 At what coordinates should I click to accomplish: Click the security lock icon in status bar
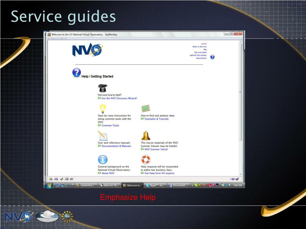point(237,179)
